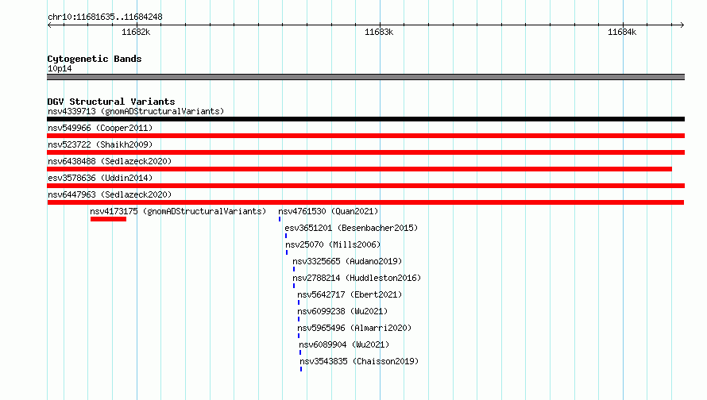Click the chr10:11681635..11684248 region label
Screen dimensions: 707x400
point(105,17)
